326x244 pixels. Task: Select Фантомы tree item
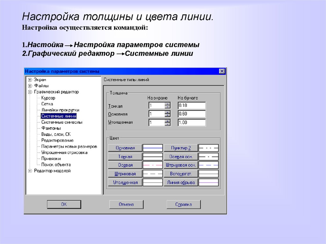coord(51,128)
